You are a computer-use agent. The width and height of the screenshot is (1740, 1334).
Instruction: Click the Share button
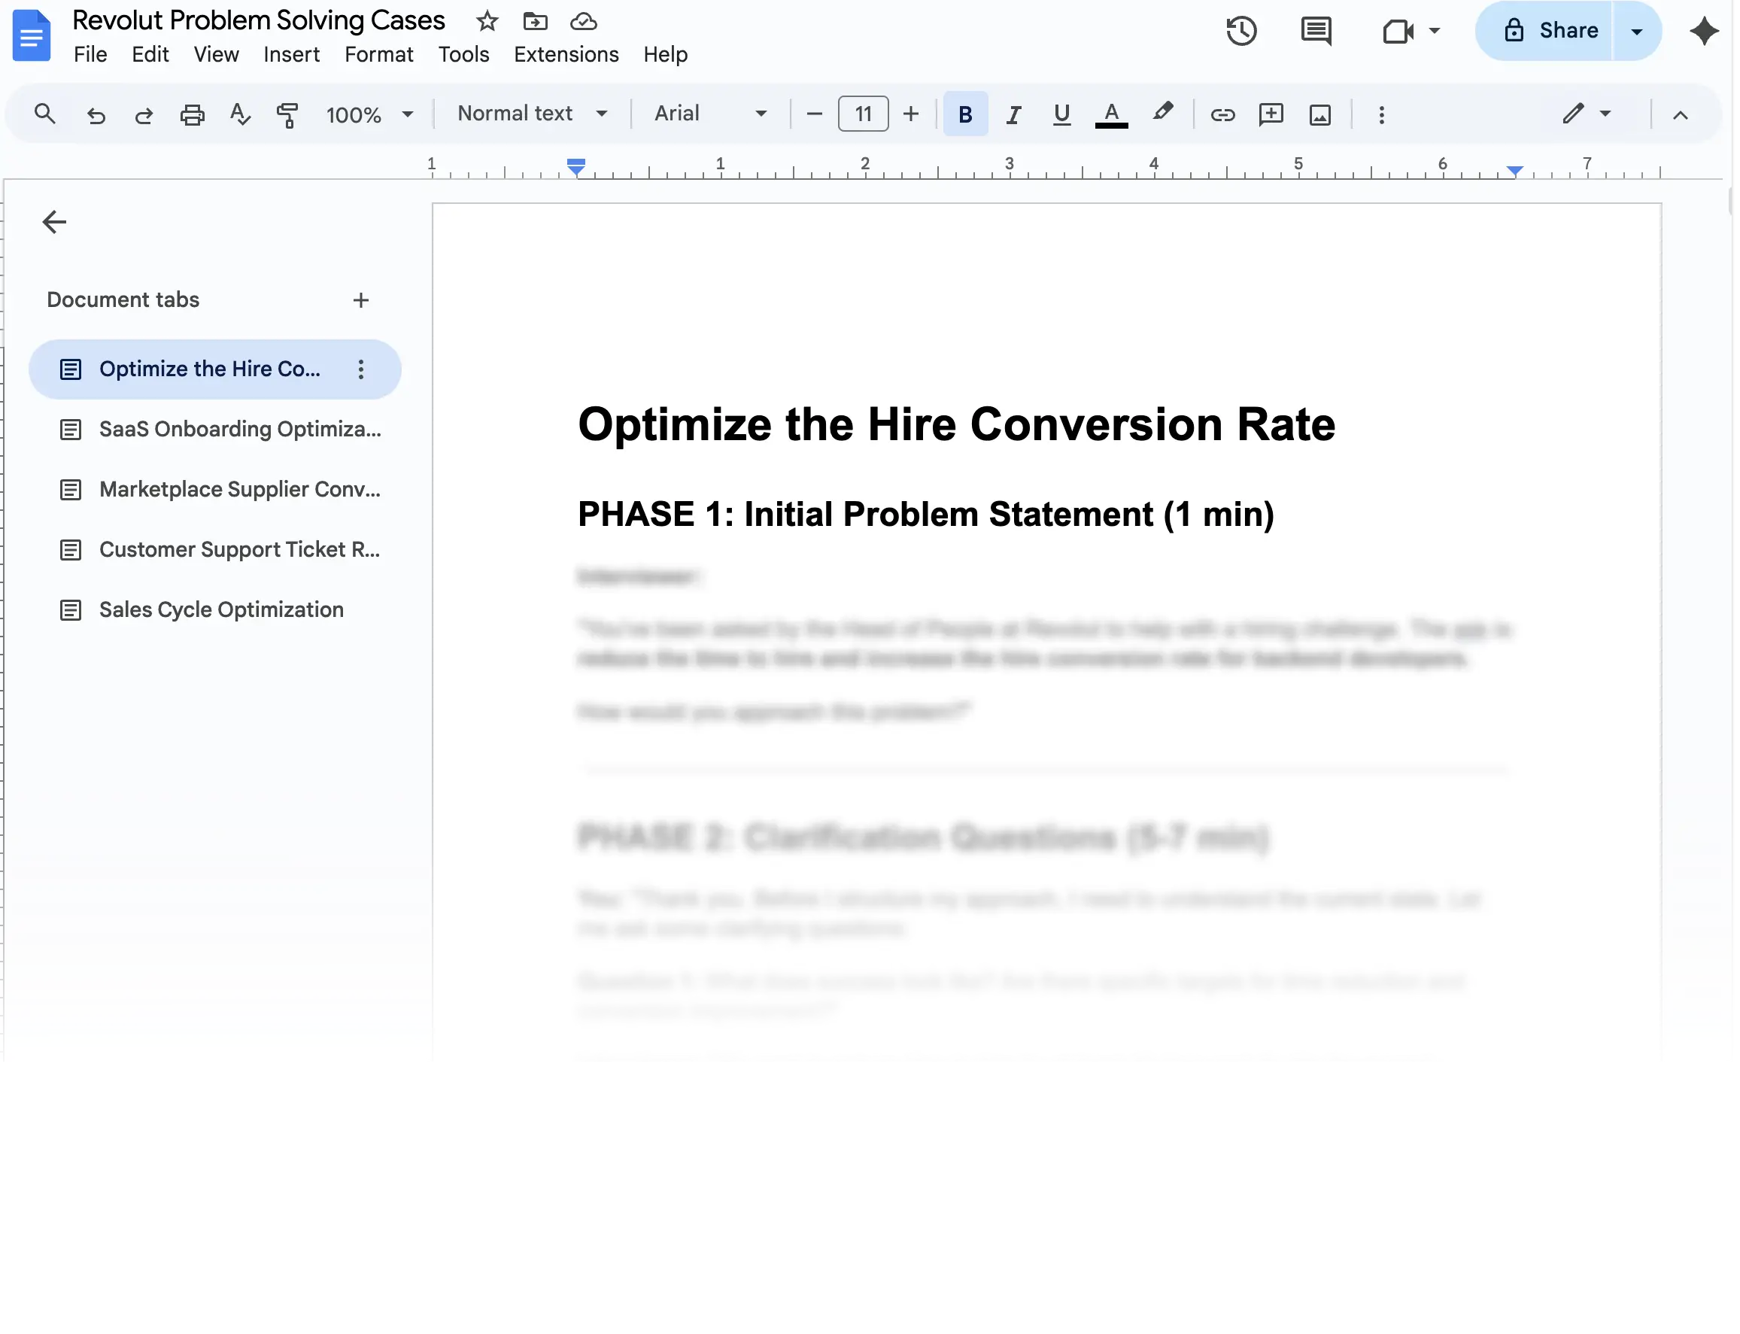coord(1544,31)
